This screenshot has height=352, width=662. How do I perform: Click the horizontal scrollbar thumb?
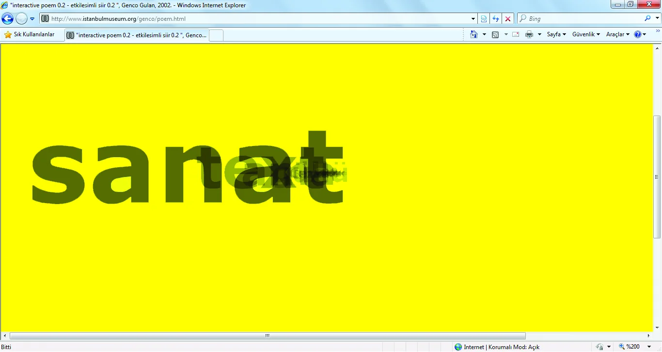268,336
